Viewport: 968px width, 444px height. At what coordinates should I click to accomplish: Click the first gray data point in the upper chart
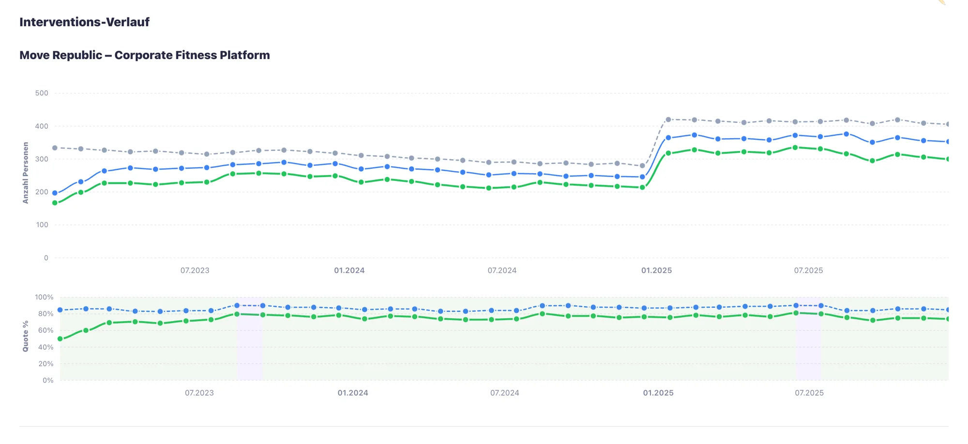click(x=55, y=148)
